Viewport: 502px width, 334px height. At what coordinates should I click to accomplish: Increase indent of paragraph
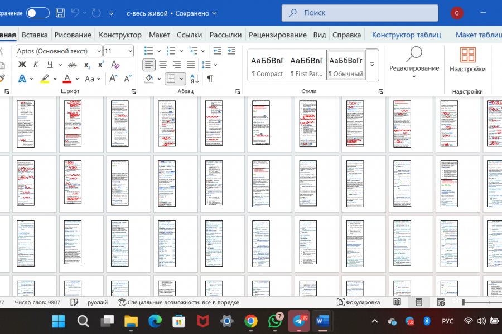pos(231,51)
